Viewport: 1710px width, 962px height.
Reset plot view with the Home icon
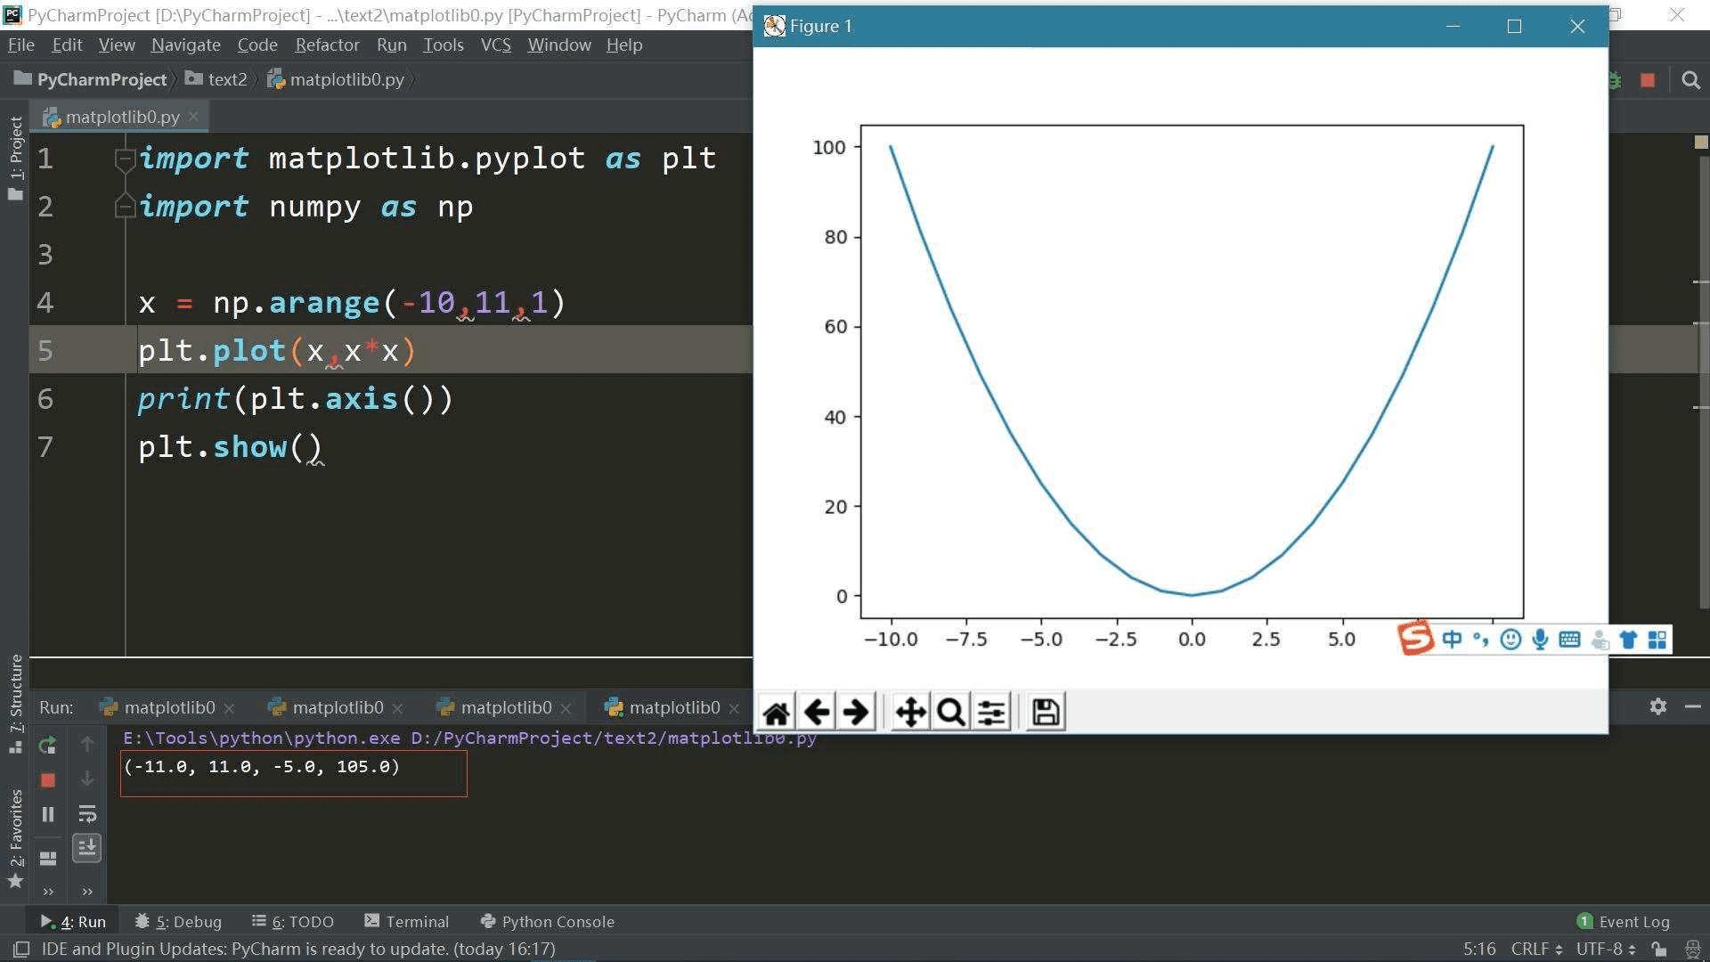(x=775, y=711)
